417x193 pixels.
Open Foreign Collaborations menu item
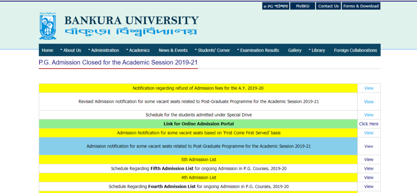356,50
